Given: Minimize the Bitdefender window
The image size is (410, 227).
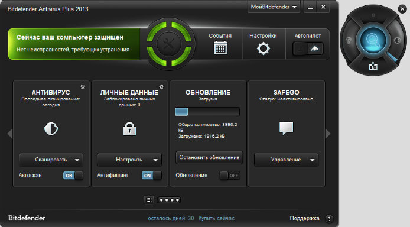Looking at the screenshot, I should (x=310, y=7).
